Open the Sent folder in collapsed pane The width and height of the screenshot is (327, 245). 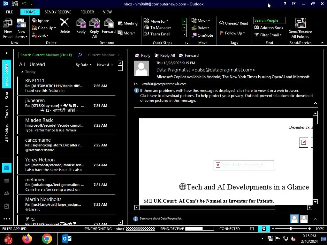click(x=7, y=95)
